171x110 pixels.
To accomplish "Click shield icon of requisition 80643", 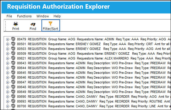I will (x=13, y=63).
